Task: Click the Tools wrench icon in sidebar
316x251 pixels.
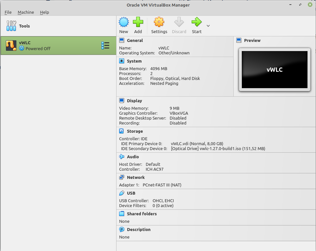Action: [11, 26]
